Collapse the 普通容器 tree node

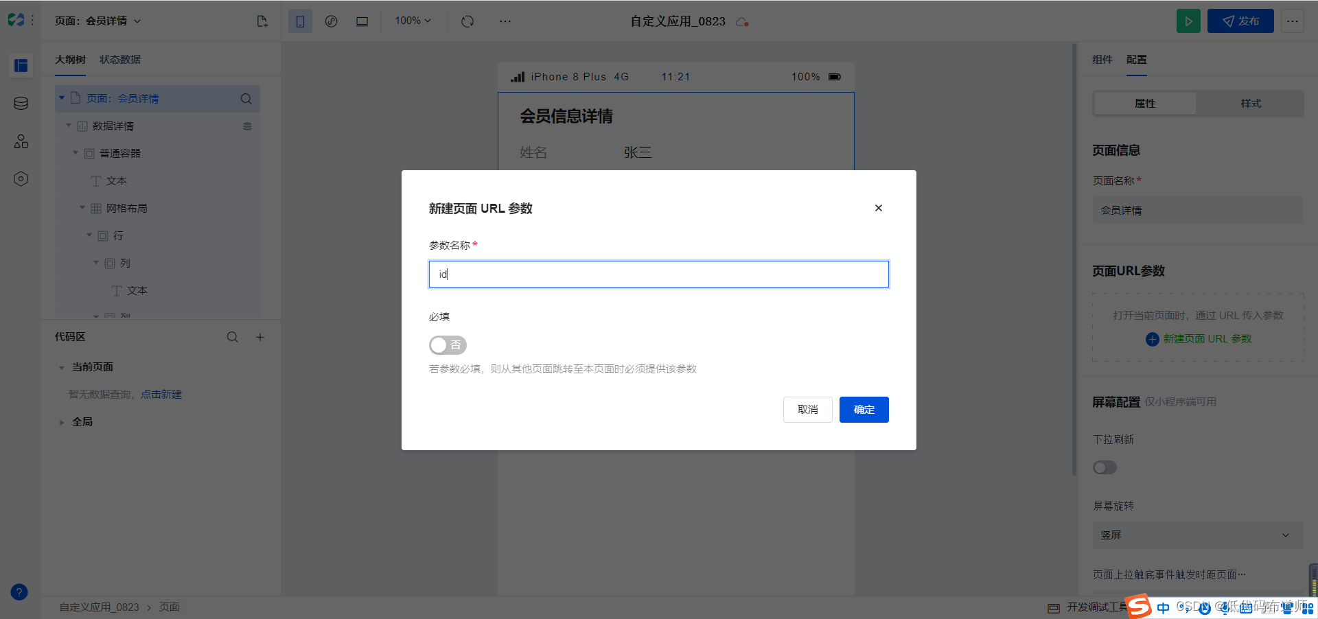click(x=76, y=153)
